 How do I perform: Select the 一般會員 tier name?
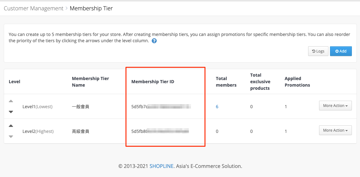(80, 107)
